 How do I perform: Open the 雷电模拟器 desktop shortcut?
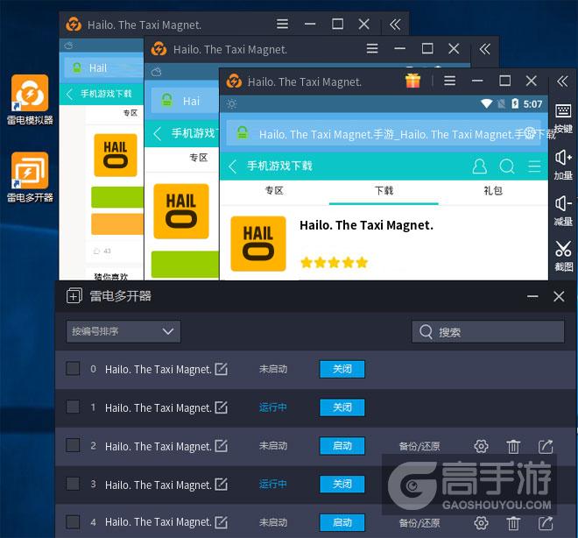(x=30, y=100)
